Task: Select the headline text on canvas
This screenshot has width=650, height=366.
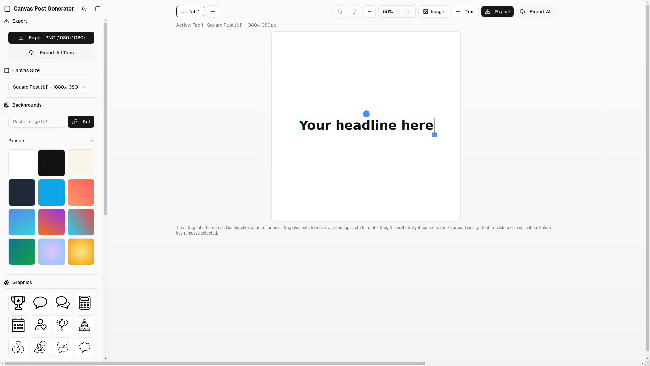Action: [366, 126]
